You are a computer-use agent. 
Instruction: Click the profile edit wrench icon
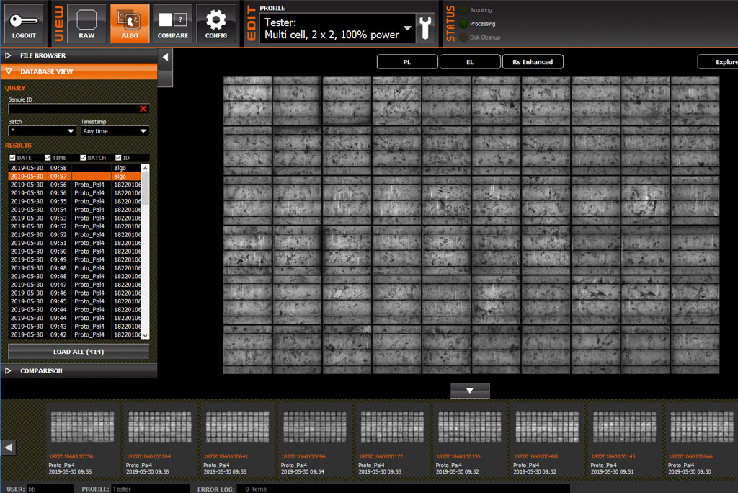[x=426, y=28]
